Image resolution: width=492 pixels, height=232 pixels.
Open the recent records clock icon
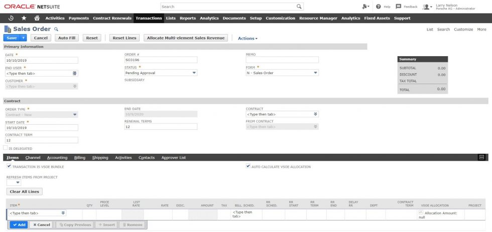(11, 18)
